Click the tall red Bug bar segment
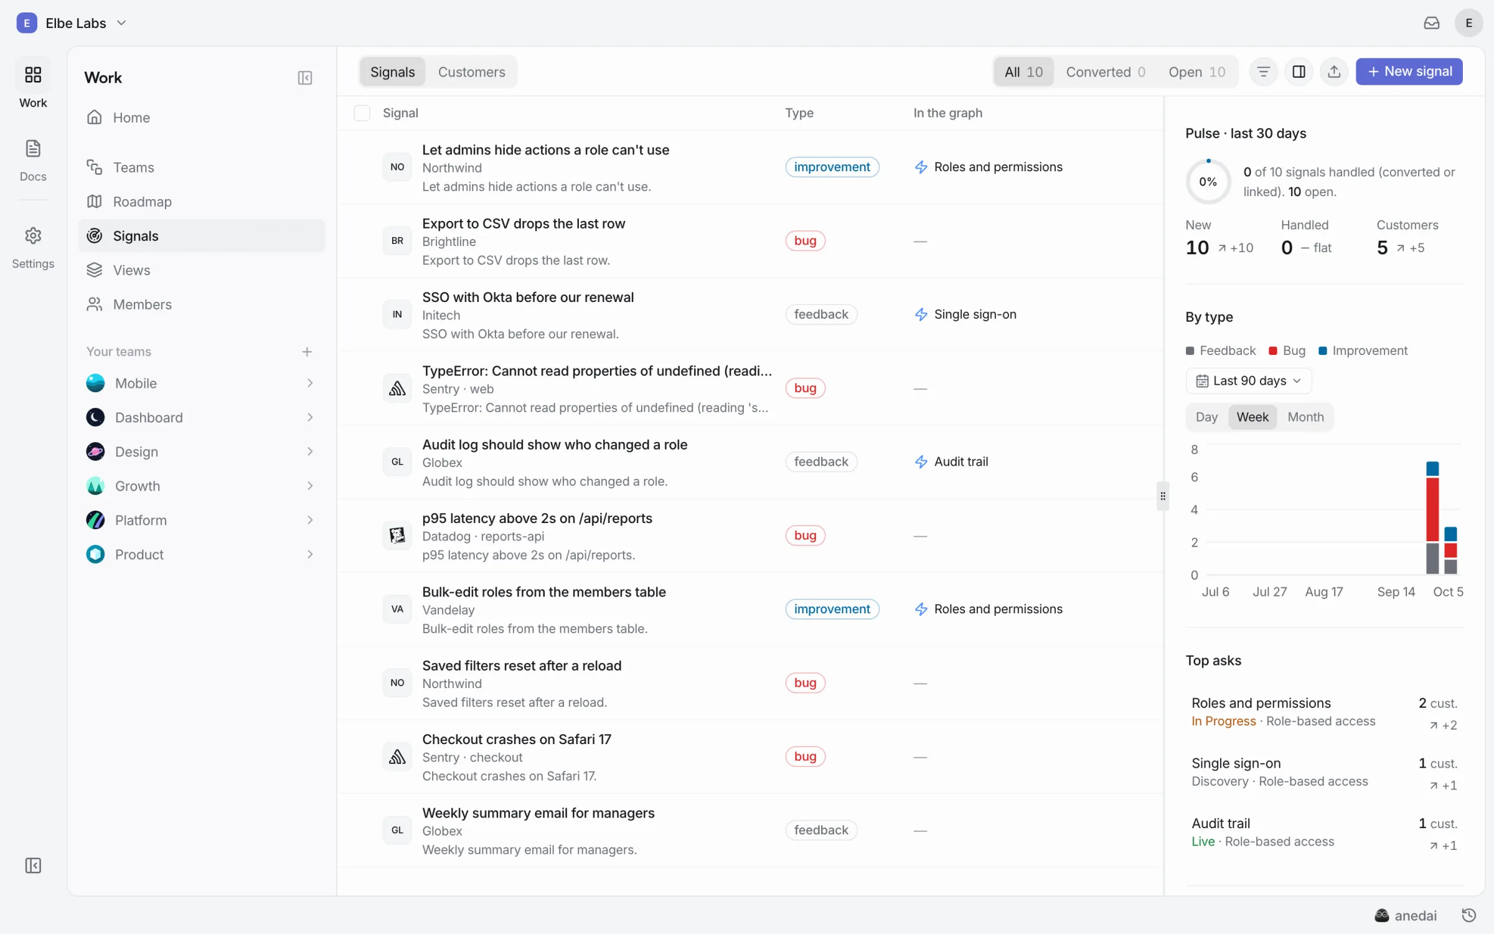The width and height of the screenshot is (1494, 934). point(1432,509)
